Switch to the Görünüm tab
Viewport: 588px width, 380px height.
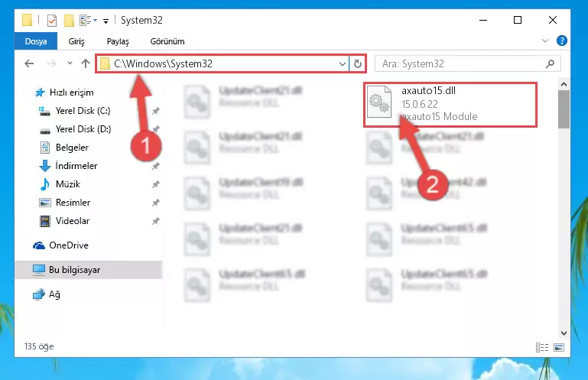pos(167,41)
